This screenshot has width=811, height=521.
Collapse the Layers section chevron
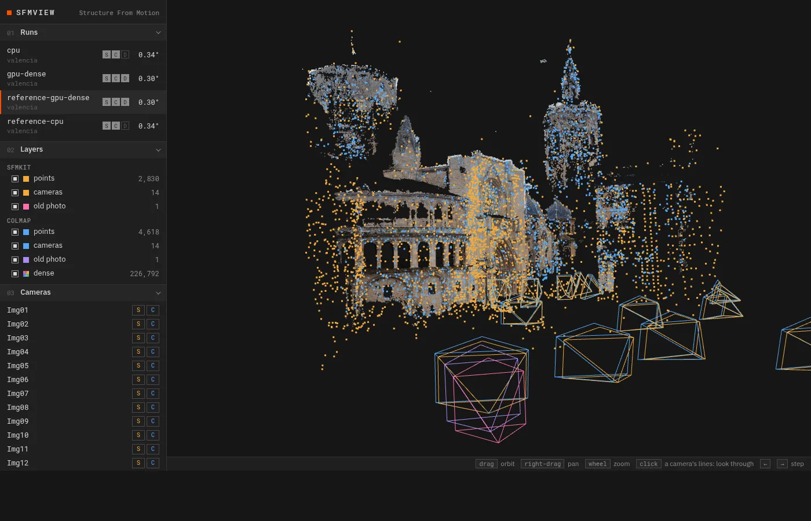click(158, 150)
